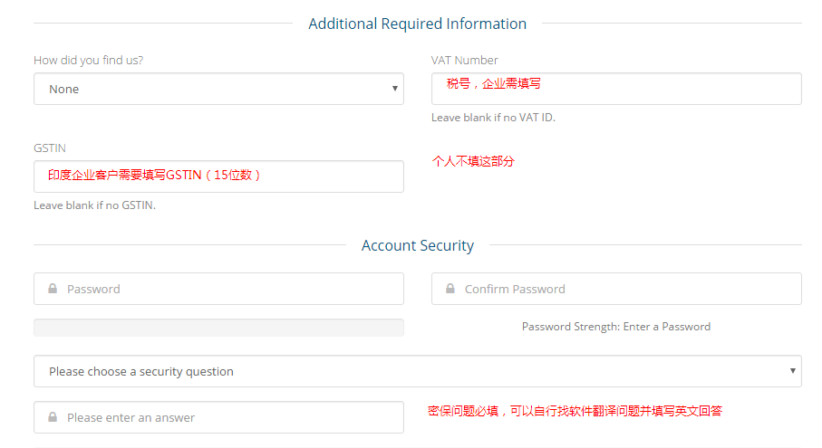
Task: Open the How did you find us dropdown
Action: click(218, 89)
